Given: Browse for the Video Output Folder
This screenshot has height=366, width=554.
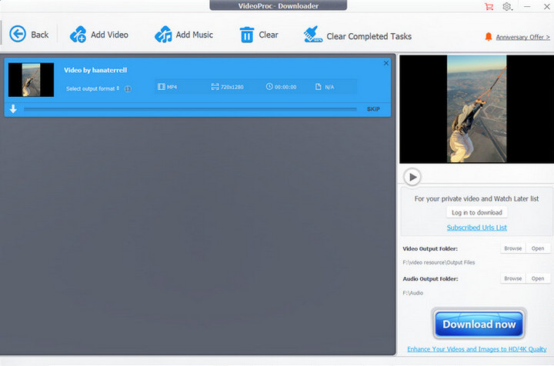Looking at the screenshot, I should [513, 248].
